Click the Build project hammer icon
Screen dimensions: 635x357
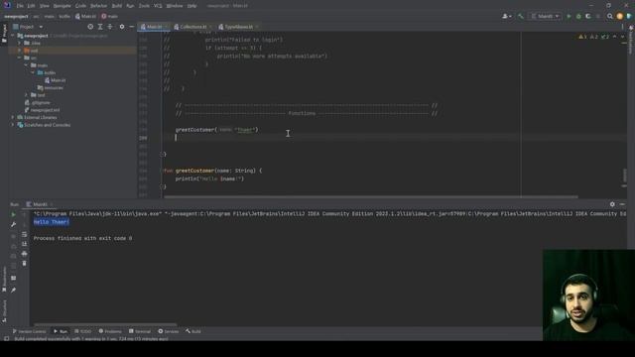point(521,16)
